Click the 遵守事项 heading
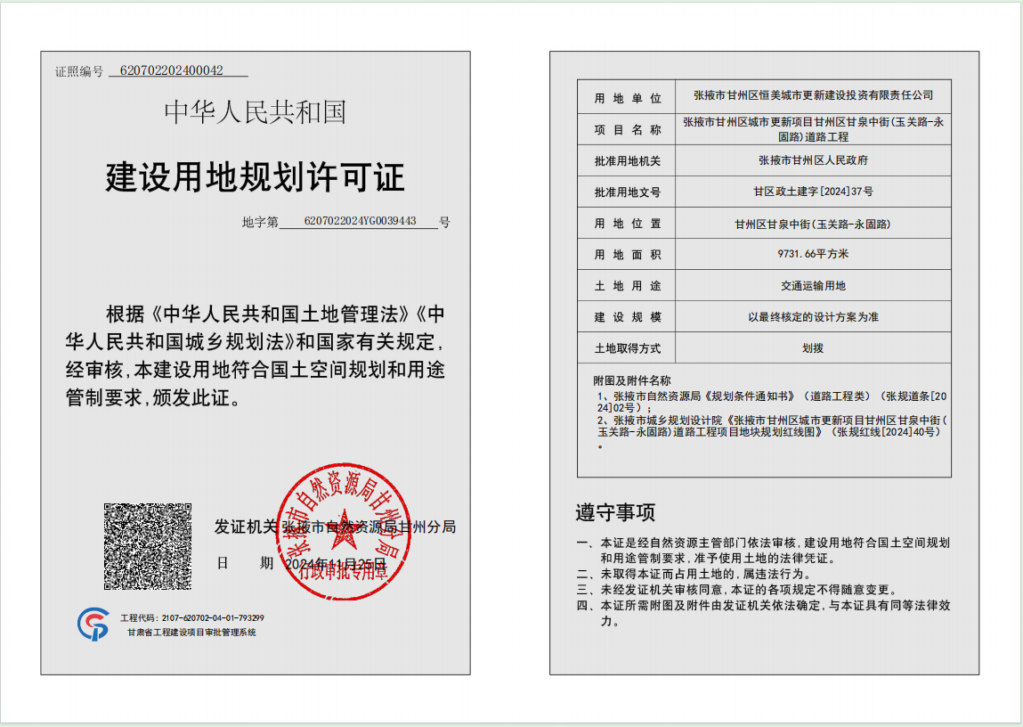 click(x=615, y=512)
